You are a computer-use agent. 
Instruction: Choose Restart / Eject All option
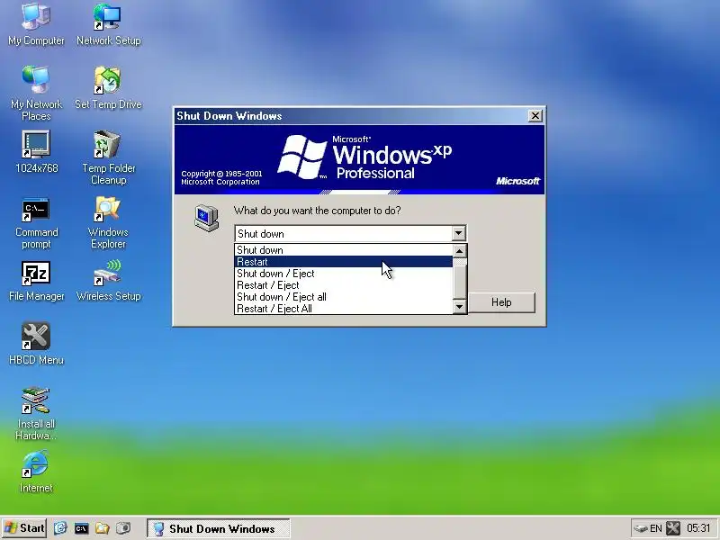344,309
